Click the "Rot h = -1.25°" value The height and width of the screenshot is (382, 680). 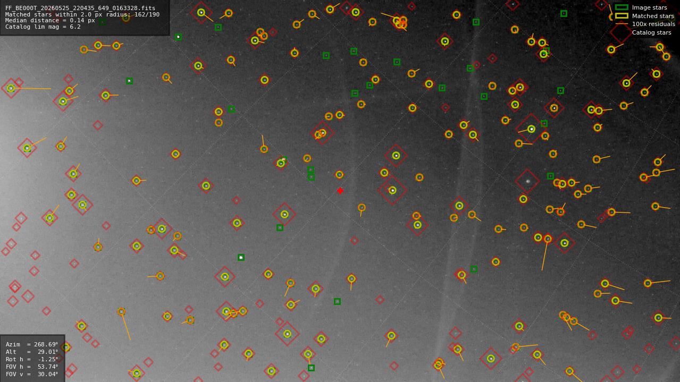tap(32, 359)
